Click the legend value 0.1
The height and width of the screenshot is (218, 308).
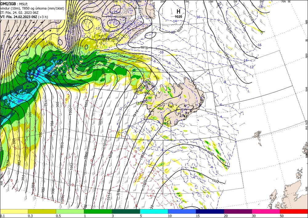click(2, 216)
